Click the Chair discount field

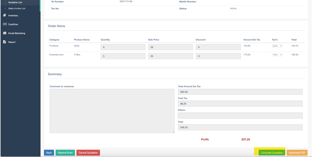point(218,47)
